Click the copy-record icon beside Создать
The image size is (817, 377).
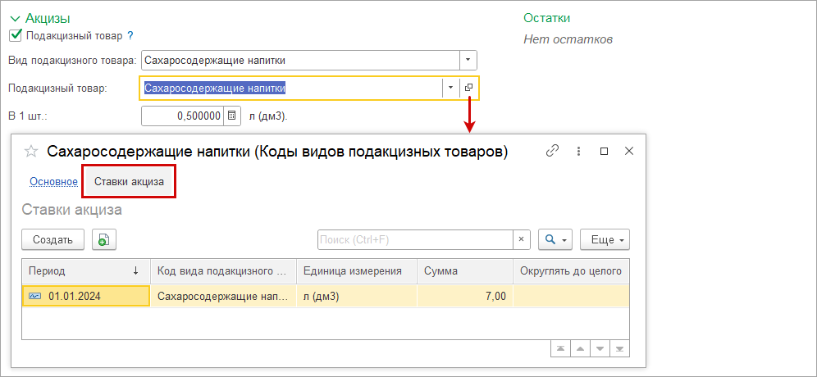104,239
